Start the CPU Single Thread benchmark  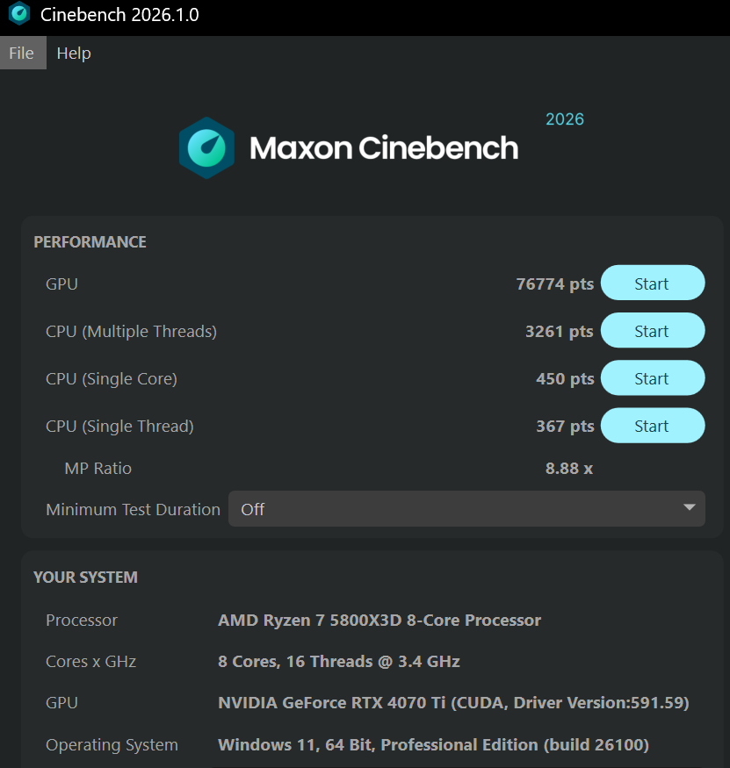653,425
